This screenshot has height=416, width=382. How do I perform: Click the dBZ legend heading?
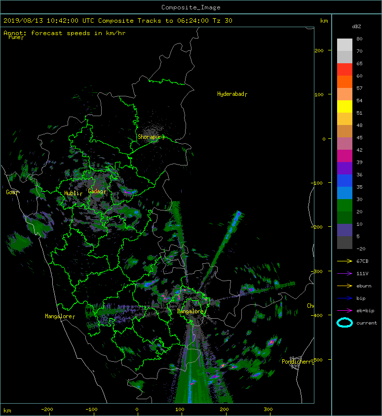coord(356,27)
